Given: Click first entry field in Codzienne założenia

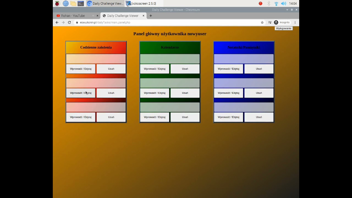Looking at the screenshot, I should click(x=96, y=59).
